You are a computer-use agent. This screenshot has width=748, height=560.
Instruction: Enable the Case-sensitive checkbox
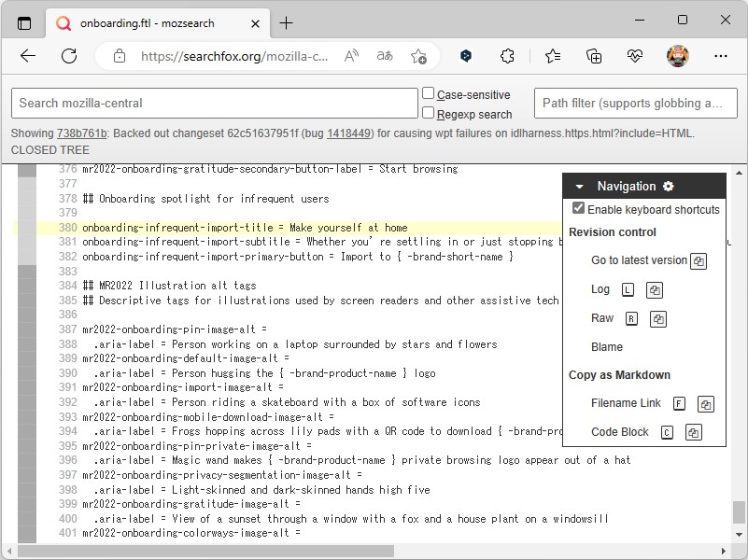click(x=429, y=93)
